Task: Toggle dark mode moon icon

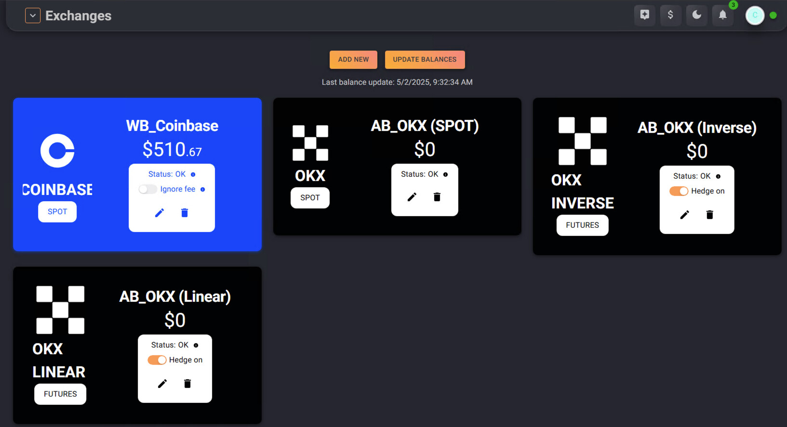Action: click(x=696, y=15)
